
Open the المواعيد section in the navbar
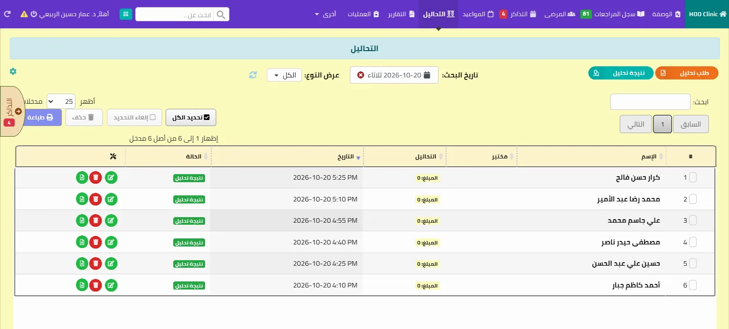pyautogui.click(x=478, y=14)
